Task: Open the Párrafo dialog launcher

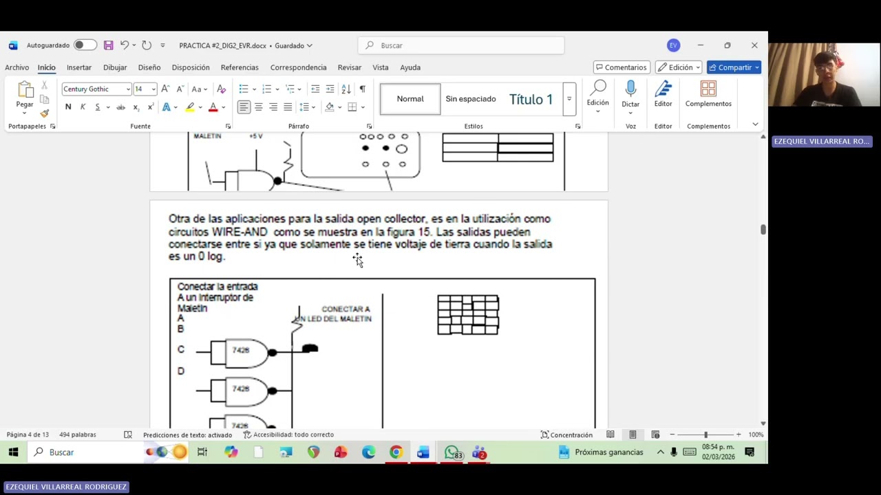Action: coord(369,126)
